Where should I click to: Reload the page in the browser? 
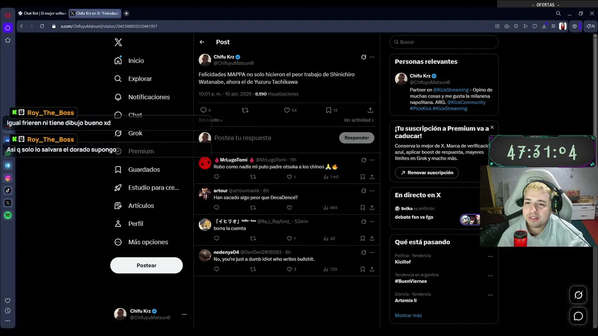coord(42,26)
